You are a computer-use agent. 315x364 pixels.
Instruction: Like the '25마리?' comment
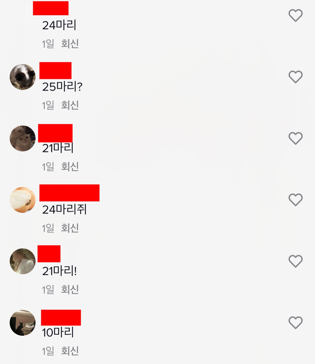coord(296,77)
